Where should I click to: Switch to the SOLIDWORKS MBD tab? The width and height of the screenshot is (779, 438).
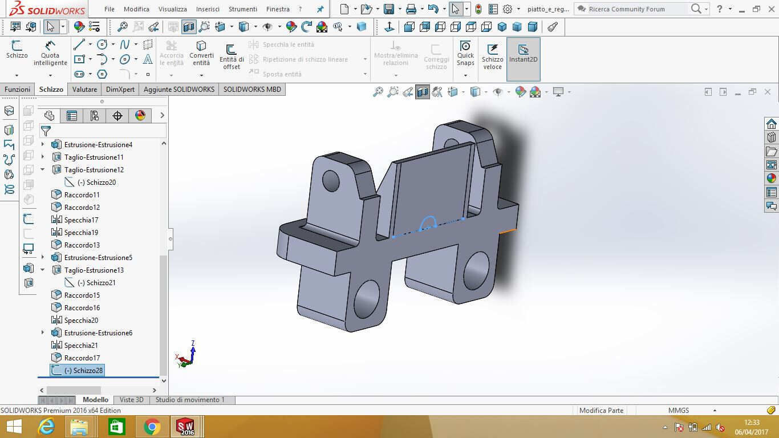pos(252,90)
